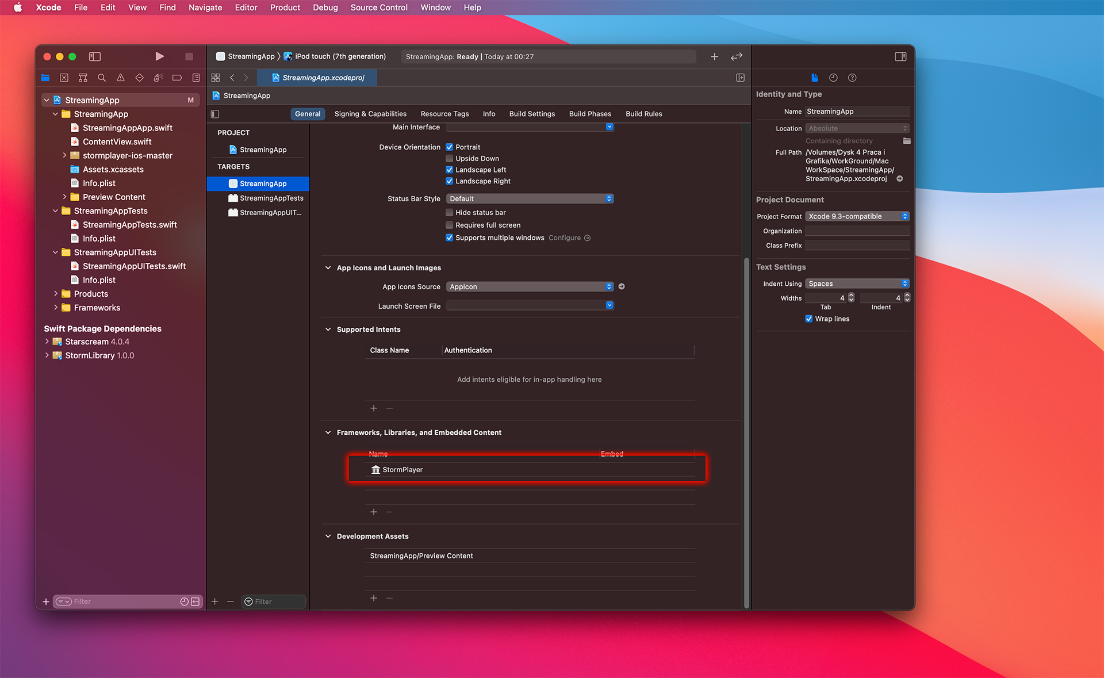Viewport: 1104px width, 678px height.
Task: Go back in editor history
Action: (x=232, y=78)
